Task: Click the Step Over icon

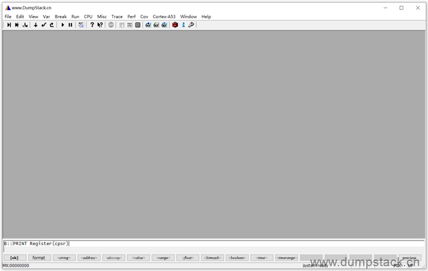Action: pyautogui.click(x=17, y=25)
